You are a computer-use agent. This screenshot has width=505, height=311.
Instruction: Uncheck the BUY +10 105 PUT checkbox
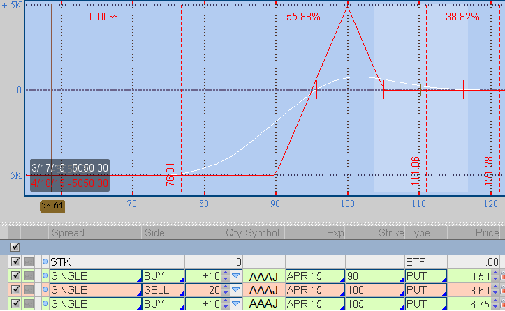point(15,303)
